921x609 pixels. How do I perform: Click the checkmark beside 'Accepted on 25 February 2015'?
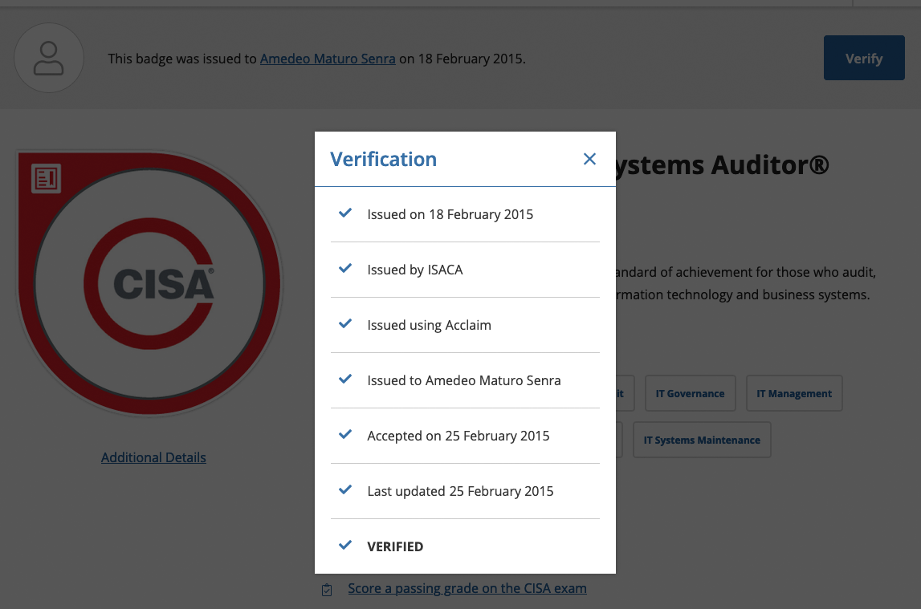pos(345,434)
